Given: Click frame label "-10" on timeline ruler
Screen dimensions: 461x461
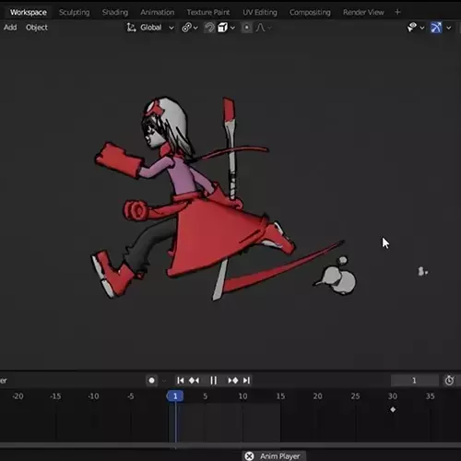Looking at the screenshot, I should click(93, 396).
